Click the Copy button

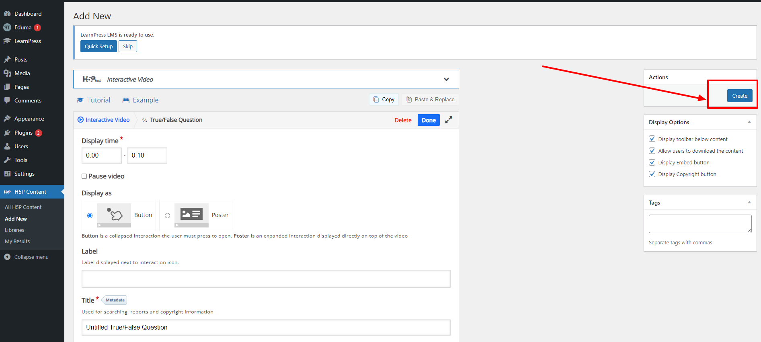tap(384, 100)
